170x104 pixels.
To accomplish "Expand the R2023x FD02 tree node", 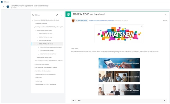I will pos(37,34).
